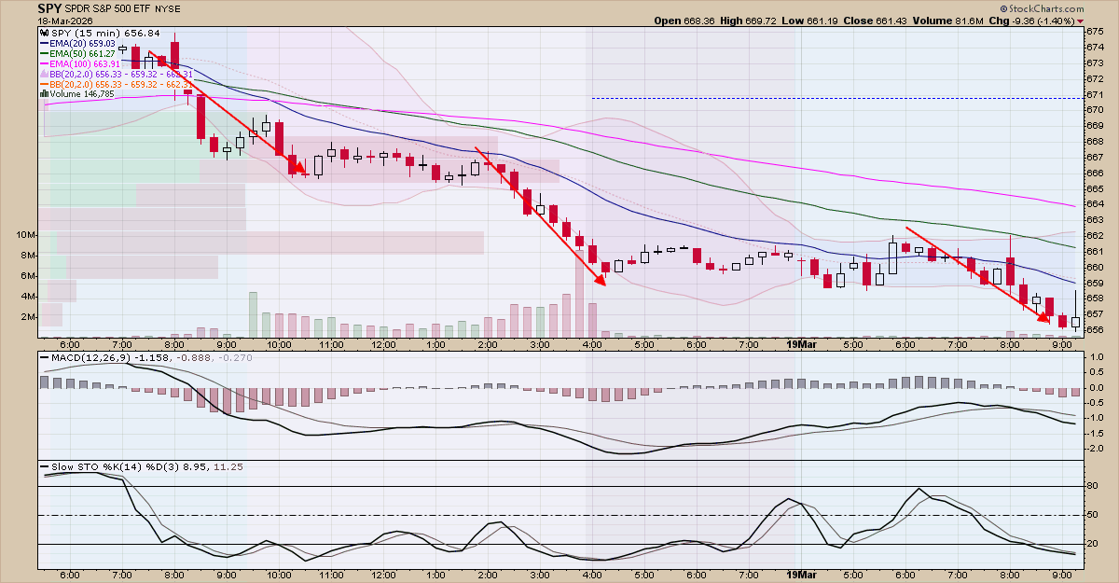Click the 675 price axis label
The image size is (1119, 583).
(1095, 32)
